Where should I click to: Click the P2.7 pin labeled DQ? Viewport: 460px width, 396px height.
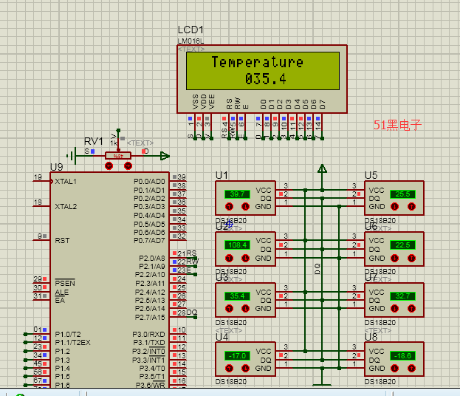click(x=184, y=313)
